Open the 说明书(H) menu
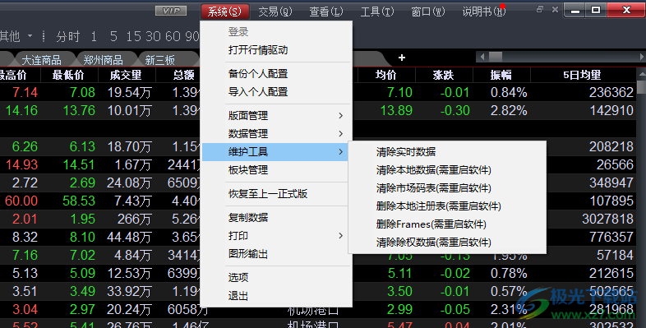The height and width of the screenshot is (328, 646). [483, 12]
